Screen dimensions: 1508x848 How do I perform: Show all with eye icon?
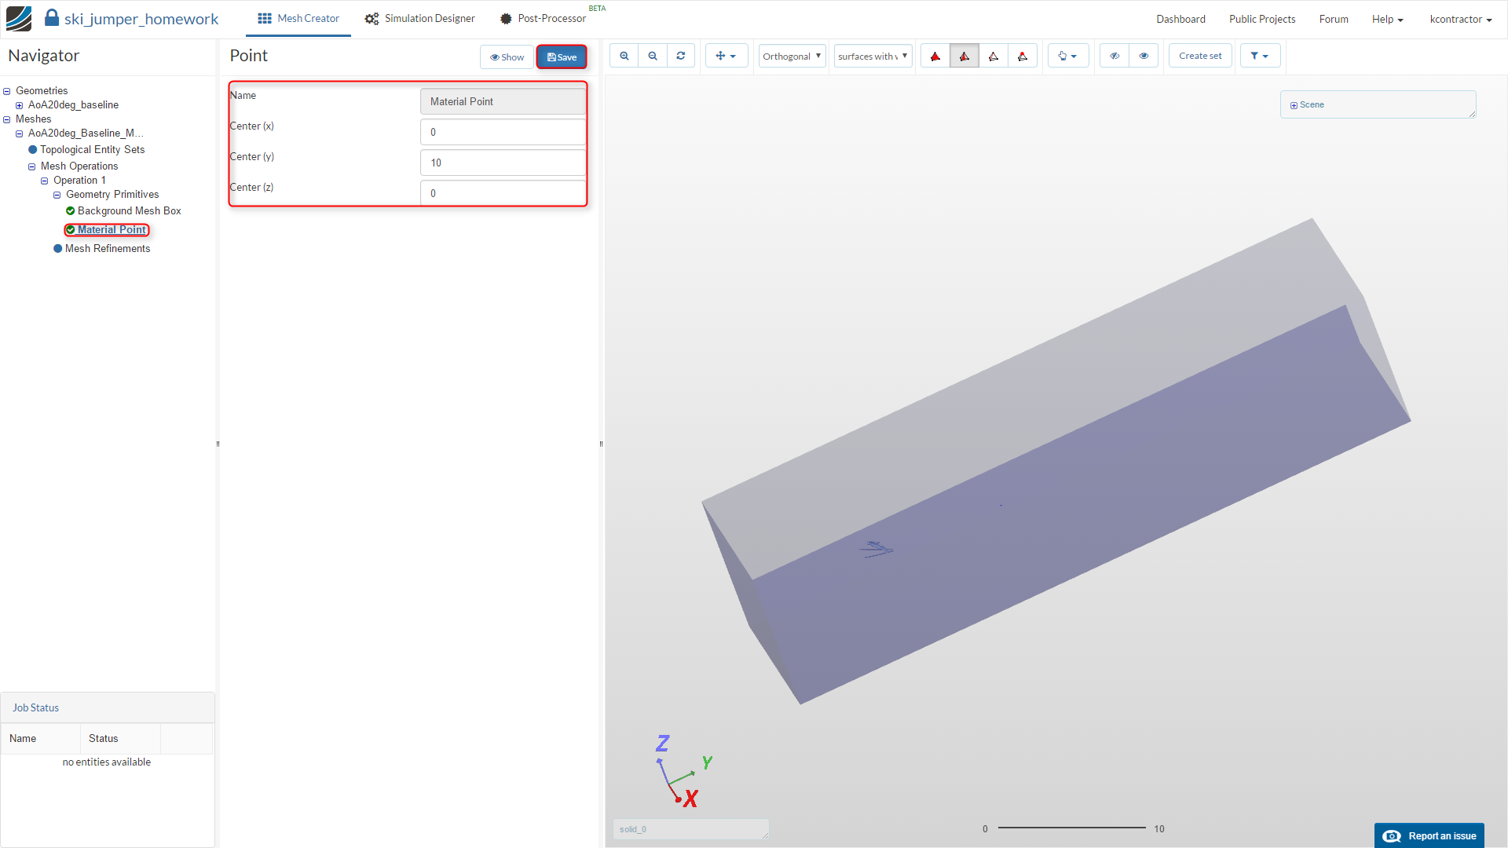pos(1144,56)
